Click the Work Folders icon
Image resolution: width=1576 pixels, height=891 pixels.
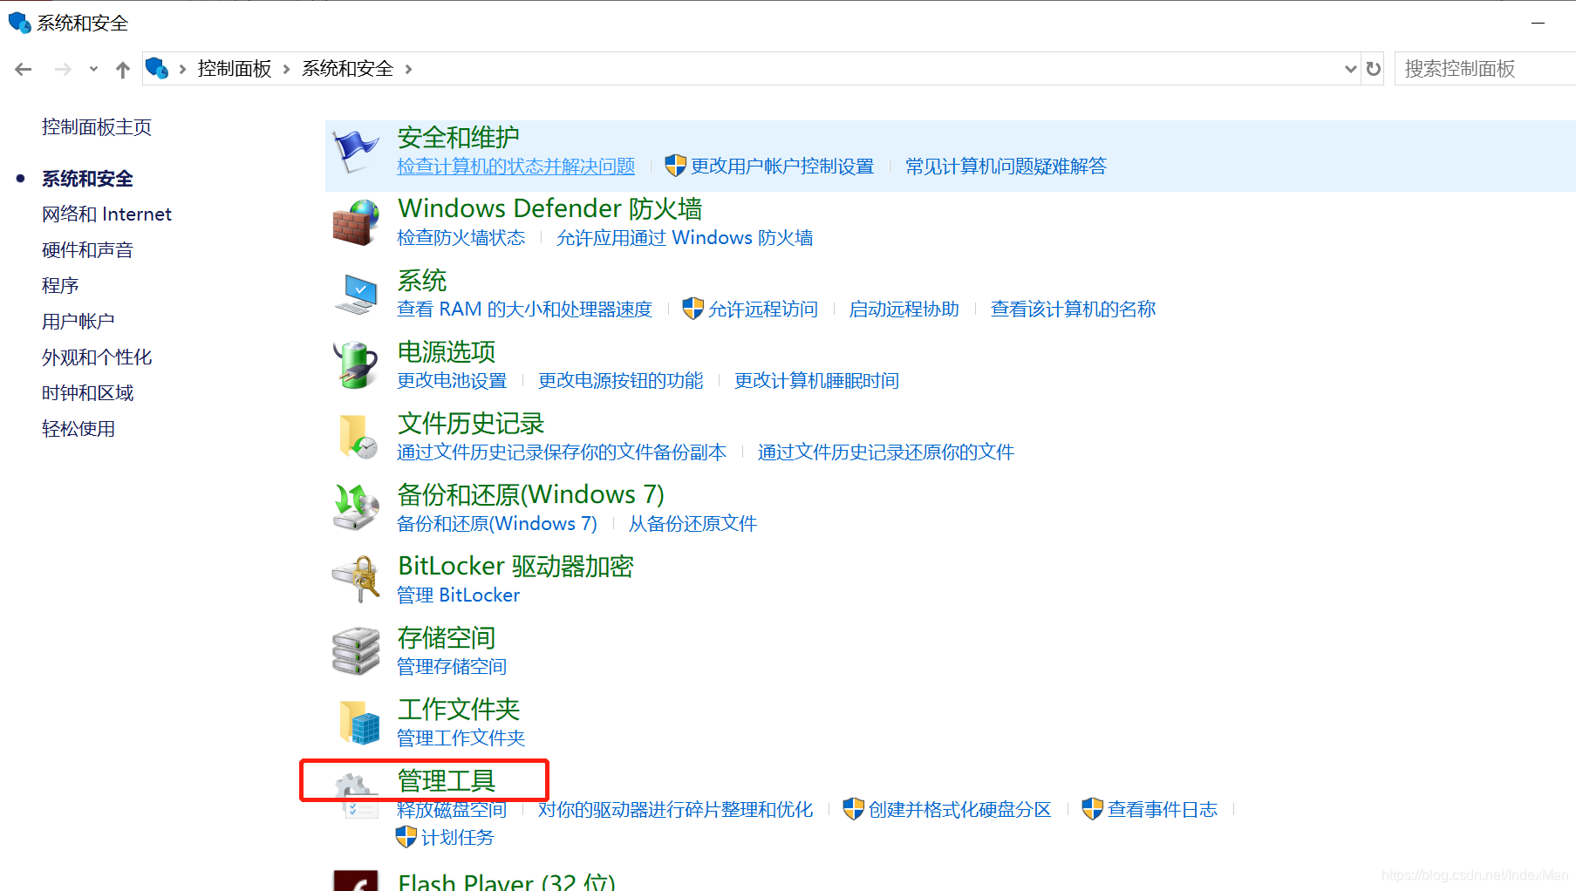359,723
